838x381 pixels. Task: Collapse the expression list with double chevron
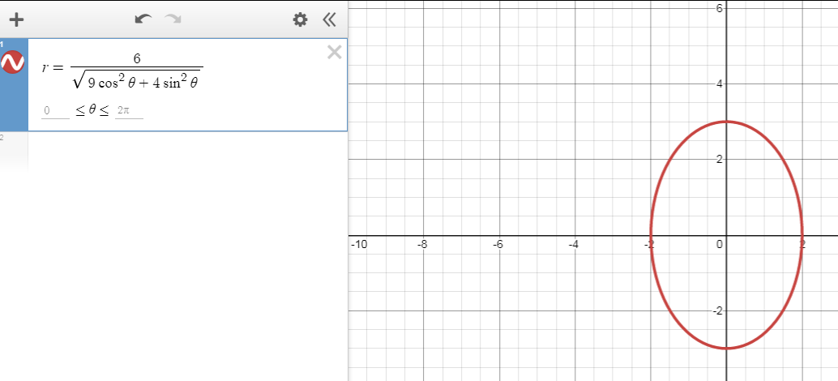(x=328, y=19)
